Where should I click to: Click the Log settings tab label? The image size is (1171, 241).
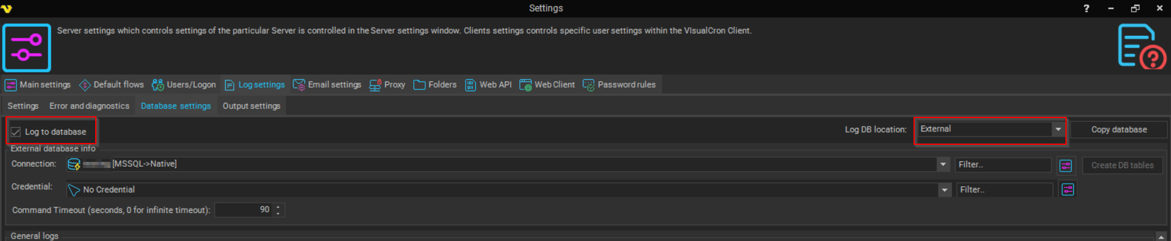pos(262,85)
